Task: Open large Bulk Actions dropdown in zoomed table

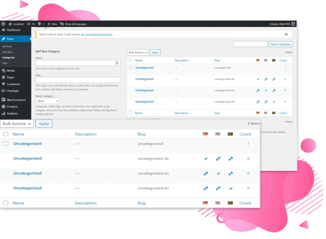Action: coord(17,124)
